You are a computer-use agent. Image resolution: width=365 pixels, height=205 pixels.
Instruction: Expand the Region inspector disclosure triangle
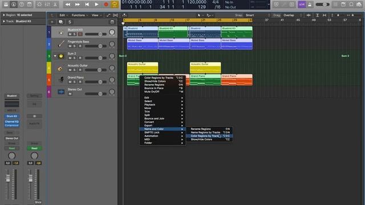pos(4,15)
